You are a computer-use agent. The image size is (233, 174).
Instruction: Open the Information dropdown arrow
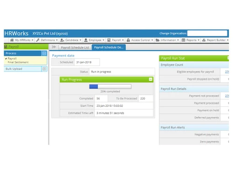(x=178, y=40)
